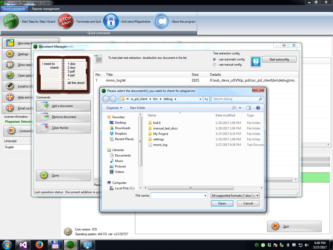Expand the File name combo box dropdown
Viewport: 333px width, 250px height.
205,195
